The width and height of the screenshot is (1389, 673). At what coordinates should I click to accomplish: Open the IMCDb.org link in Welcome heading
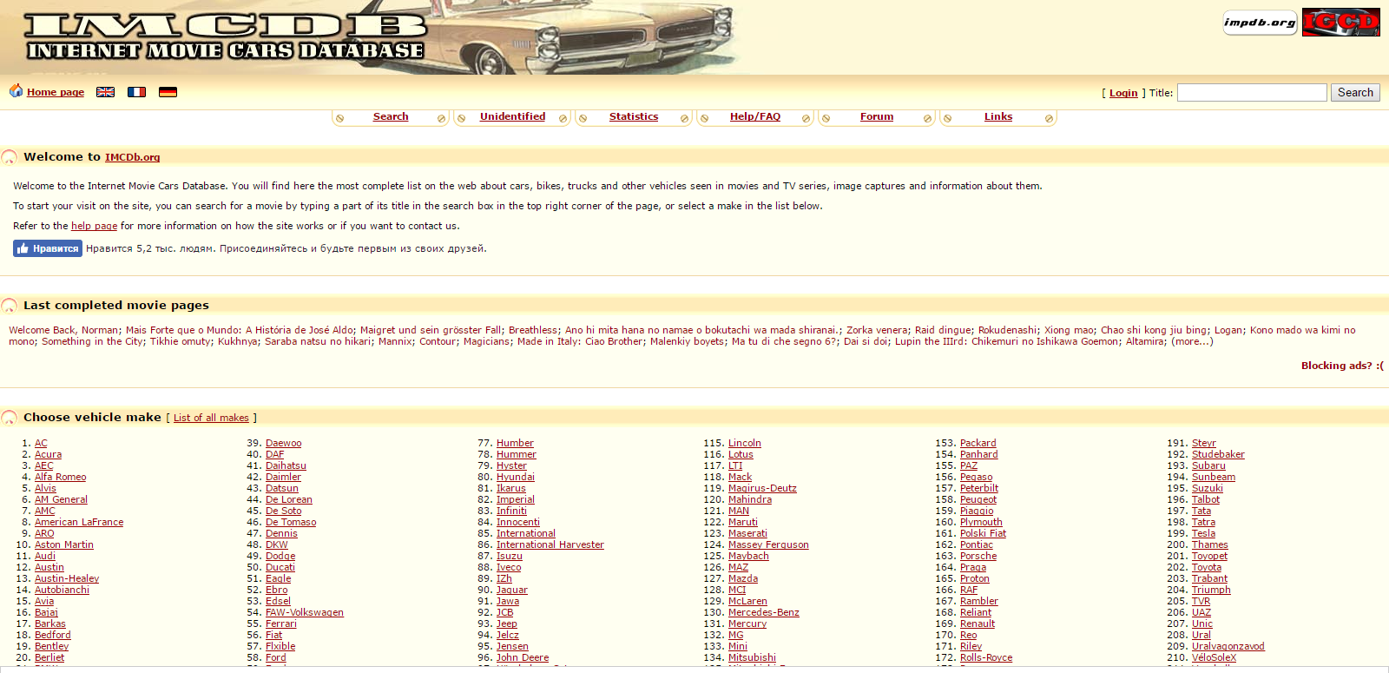point(132,157)
